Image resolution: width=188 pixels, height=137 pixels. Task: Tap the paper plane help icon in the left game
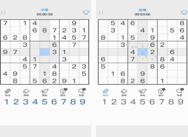44,92
